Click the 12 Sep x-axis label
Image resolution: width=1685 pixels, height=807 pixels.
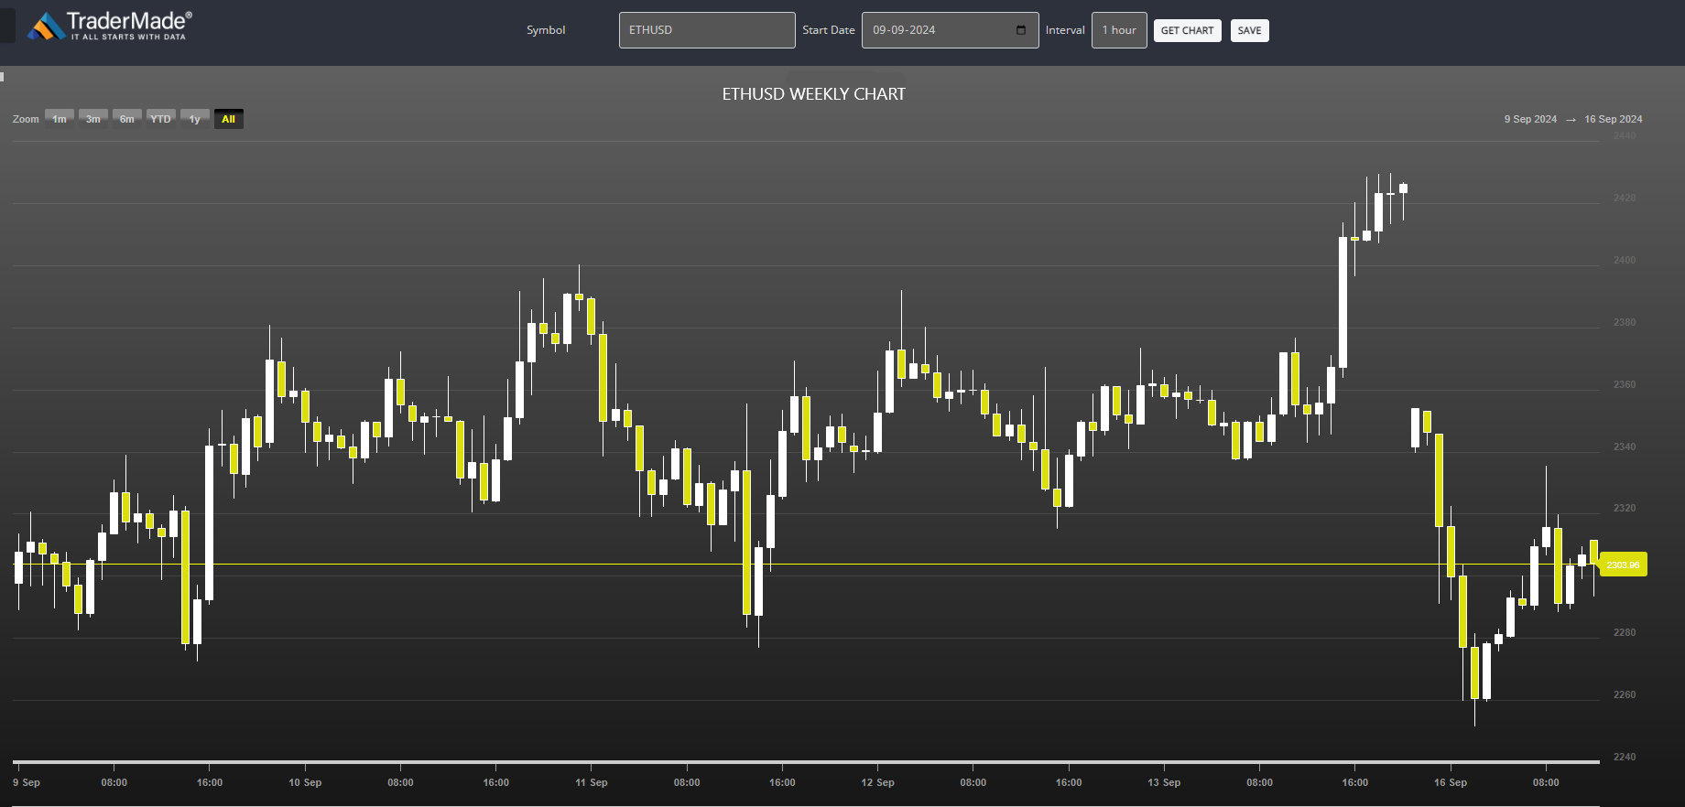pos(877,782)
